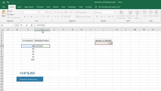
Task: Toggle Bold formatting
Action: coord(25,16)
